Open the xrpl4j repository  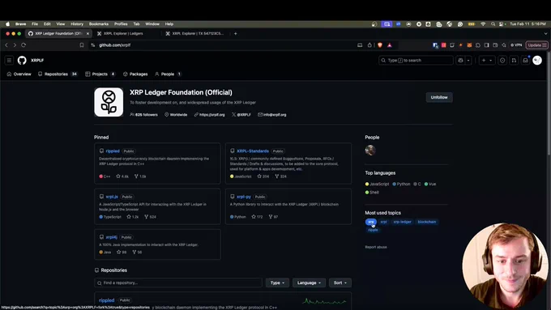(x=111, y=237)
